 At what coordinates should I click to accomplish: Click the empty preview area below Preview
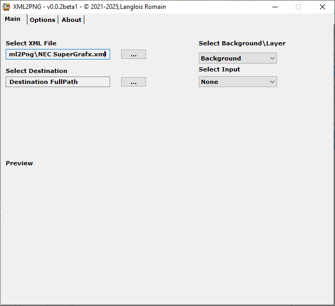pos(167,235)
